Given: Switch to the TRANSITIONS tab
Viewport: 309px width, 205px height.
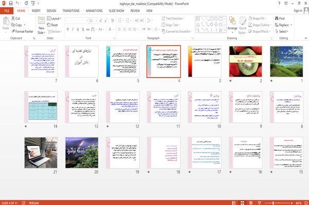Looking at the screenshot, I should [71, 11].
